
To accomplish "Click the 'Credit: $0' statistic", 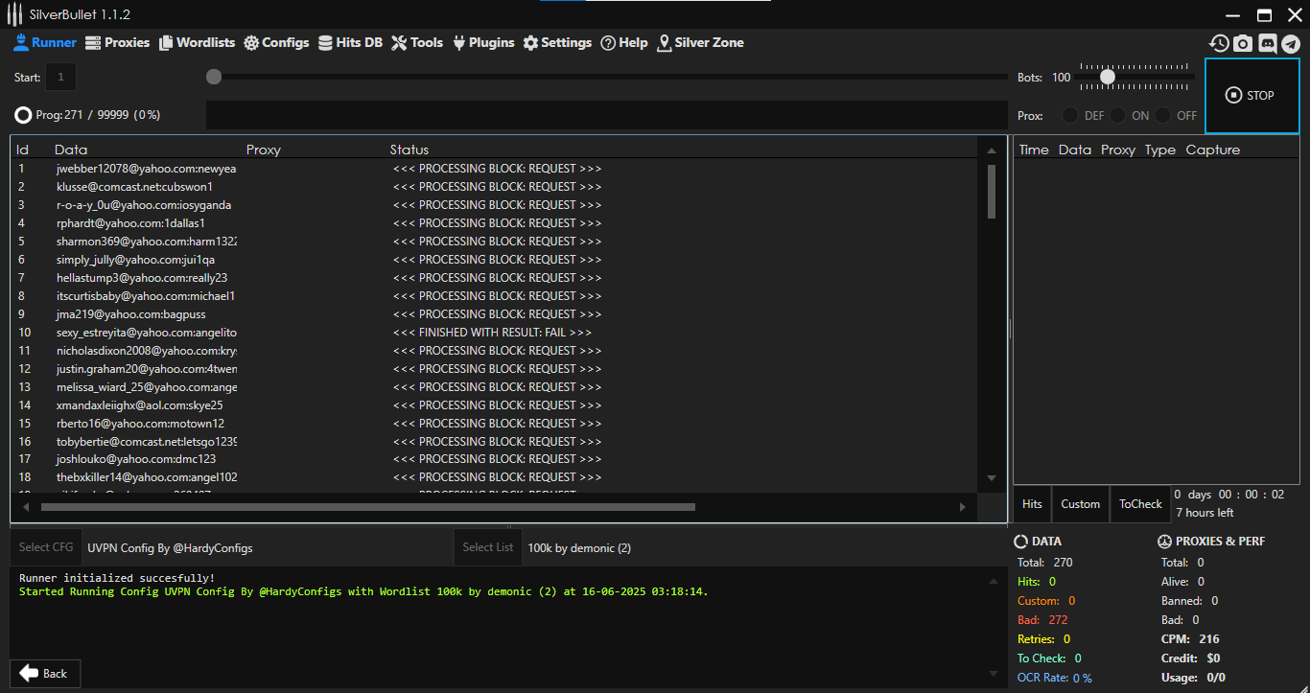I will (x=1191, y=658).
